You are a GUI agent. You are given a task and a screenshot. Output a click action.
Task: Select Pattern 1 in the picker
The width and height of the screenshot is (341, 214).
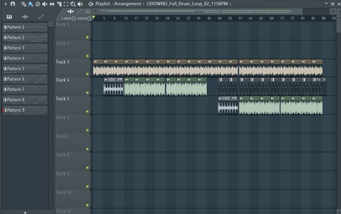(25, 27)
